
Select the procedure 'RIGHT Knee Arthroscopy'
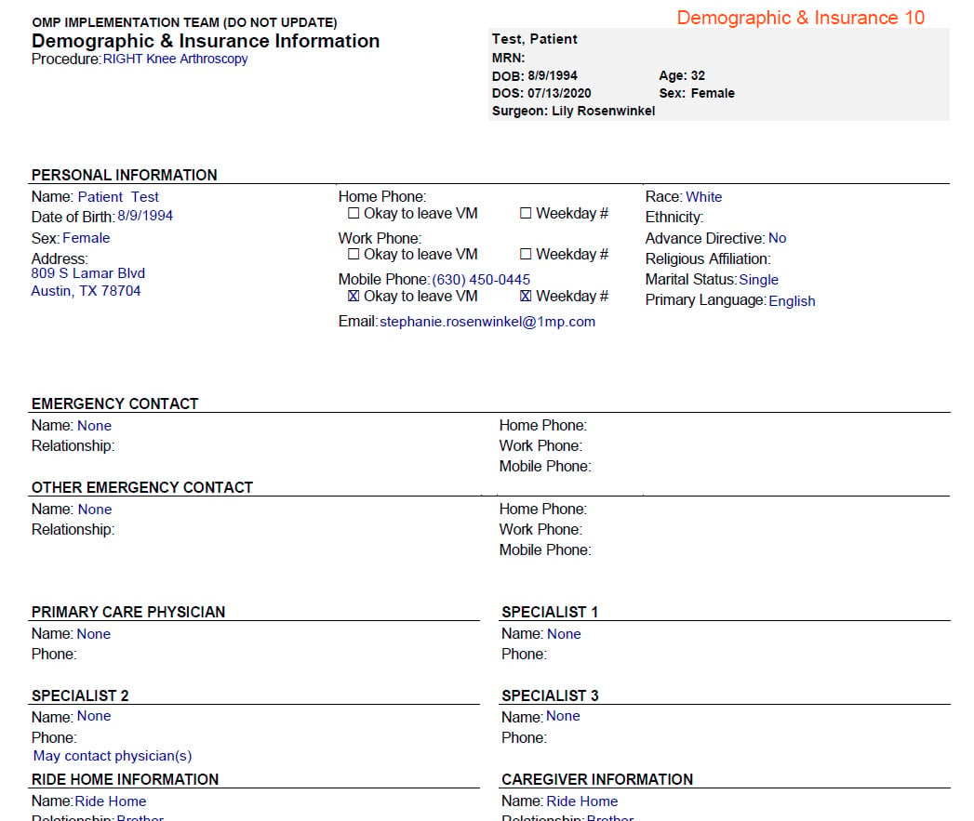tap(175, 59)
